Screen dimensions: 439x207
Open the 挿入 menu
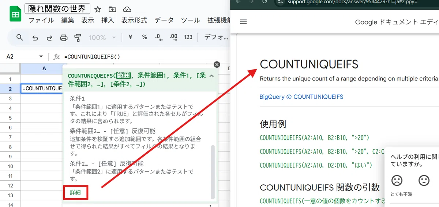108,20
